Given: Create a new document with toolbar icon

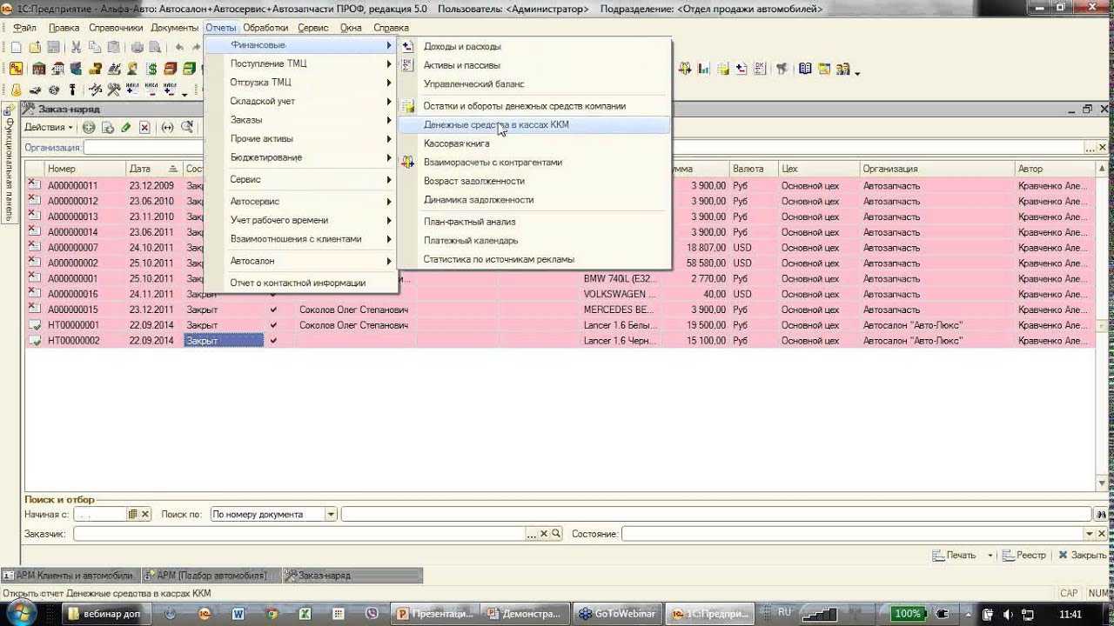Looking at the screenshot, I should [x=16, y=47].
